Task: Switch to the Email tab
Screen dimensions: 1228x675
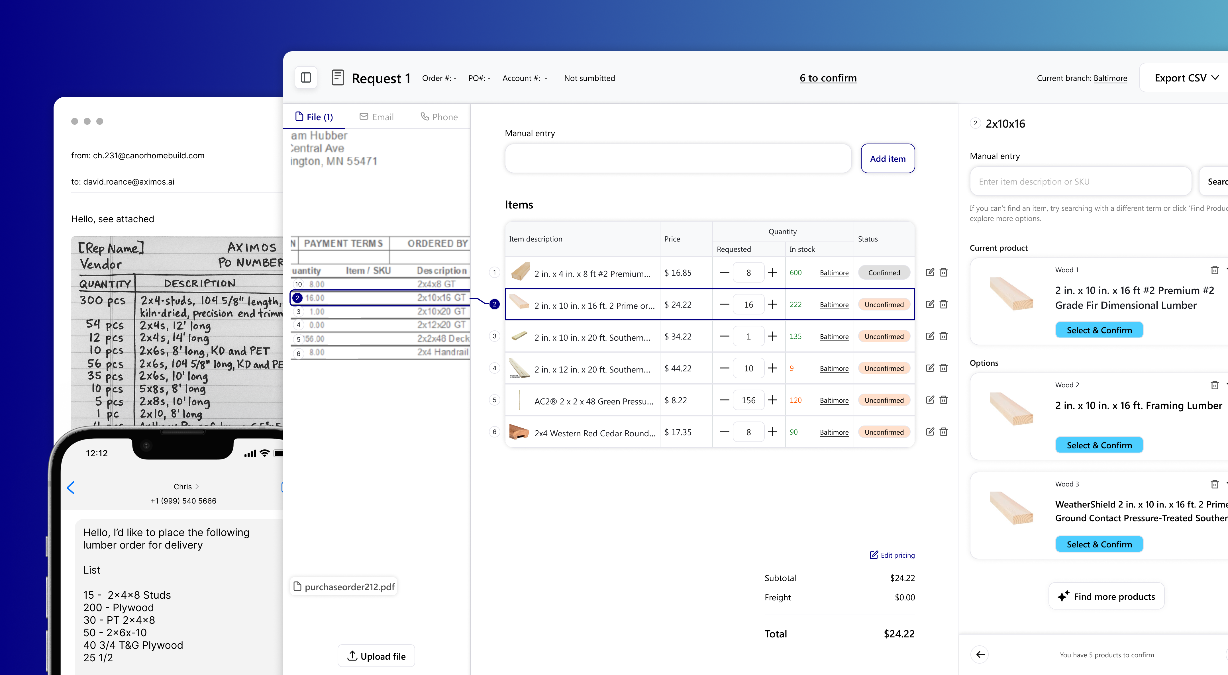Action: (x=377, y=117)
